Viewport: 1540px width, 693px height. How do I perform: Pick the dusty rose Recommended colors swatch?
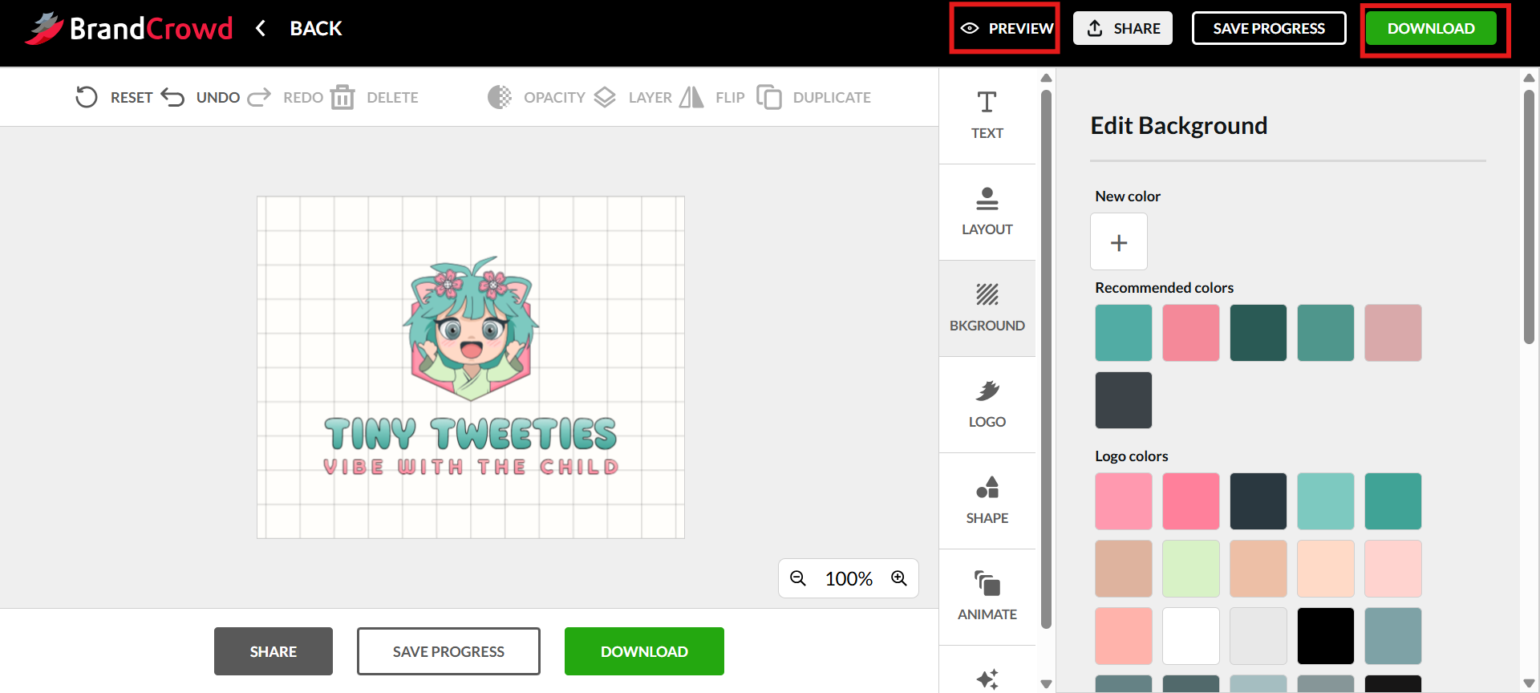[x=1393, y=333]
